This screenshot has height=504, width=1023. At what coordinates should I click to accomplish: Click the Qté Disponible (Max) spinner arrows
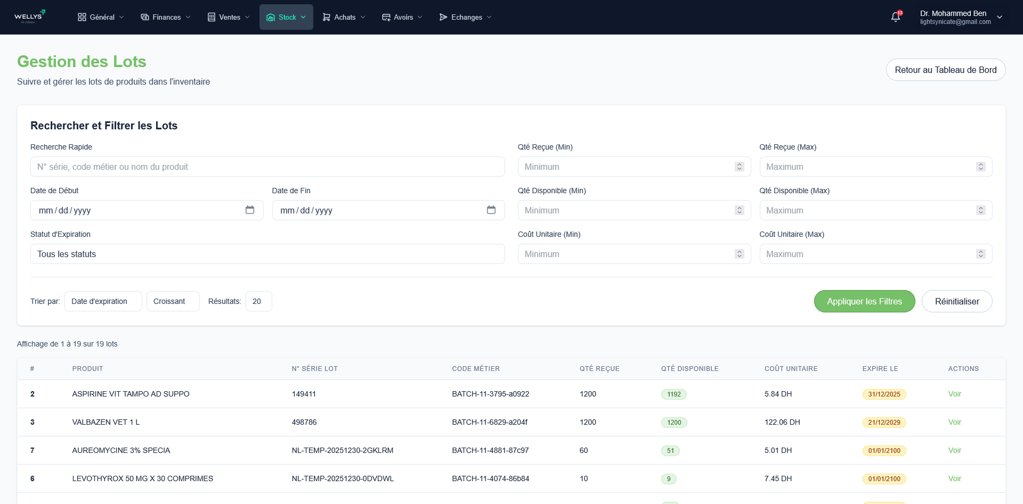[x=980, y=210]
